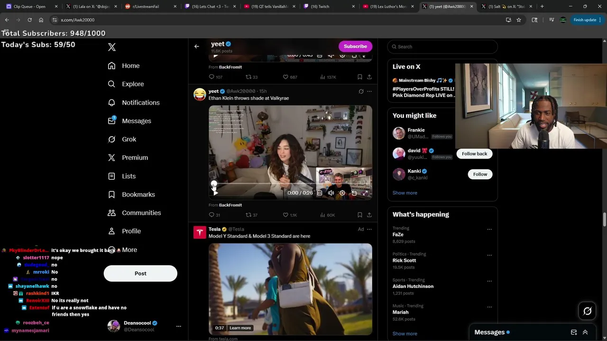Toggle picture-in-picture on Valkyrae video

click(x=354, y=193)
